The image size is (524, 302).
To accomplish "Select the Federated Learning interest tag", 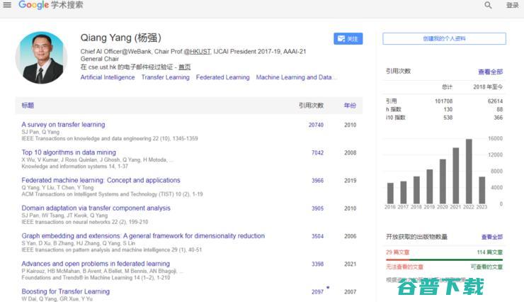I will 222,77.
